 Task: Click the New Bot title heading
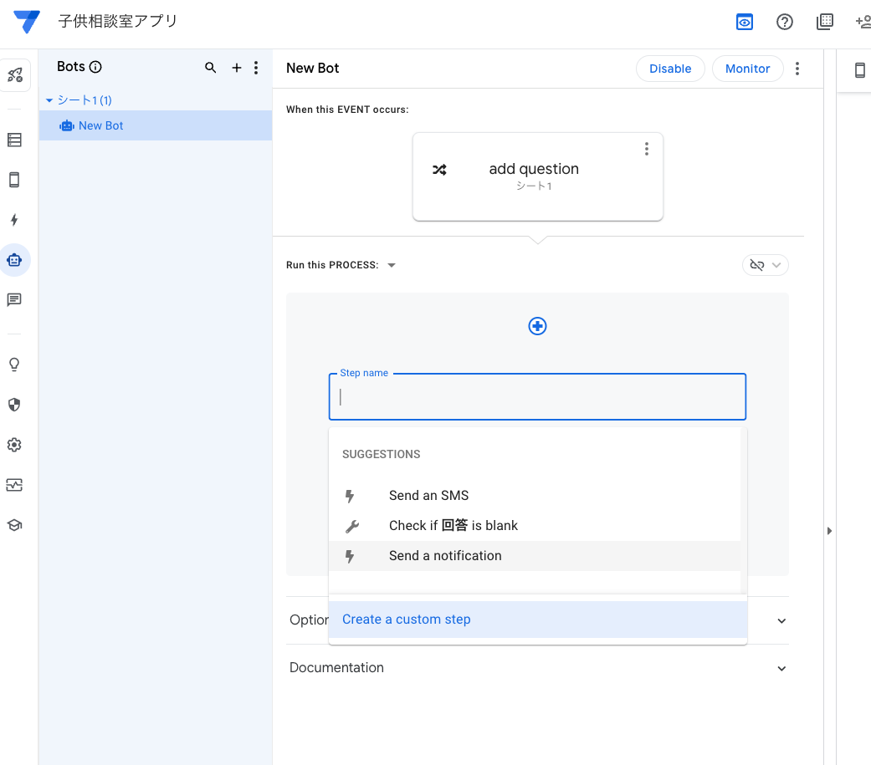tap(313, 69)
